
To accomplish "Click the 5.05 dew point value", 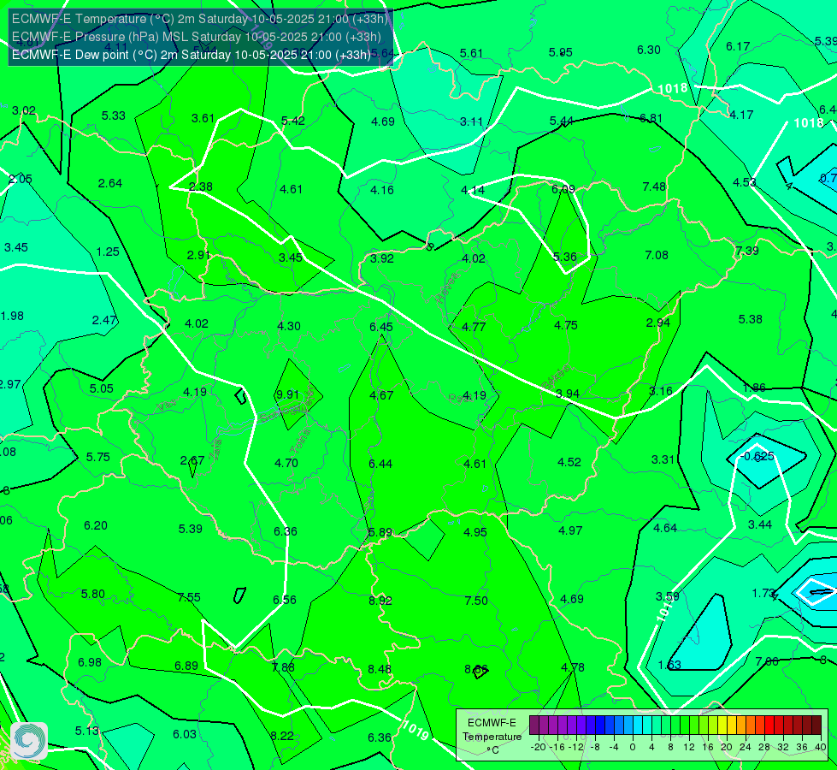I will tap(102, 388).
